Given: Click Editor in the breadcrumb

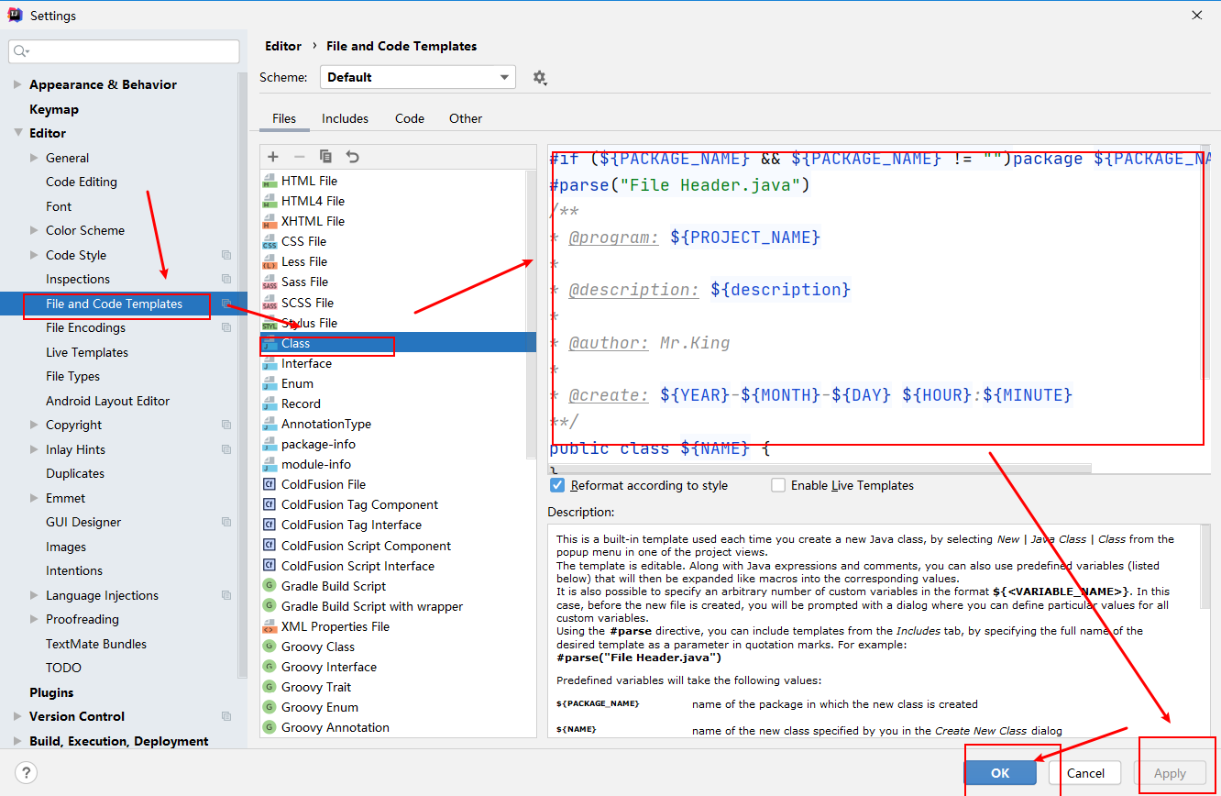Looking at the screenshot, I should (x=283, y=46).
